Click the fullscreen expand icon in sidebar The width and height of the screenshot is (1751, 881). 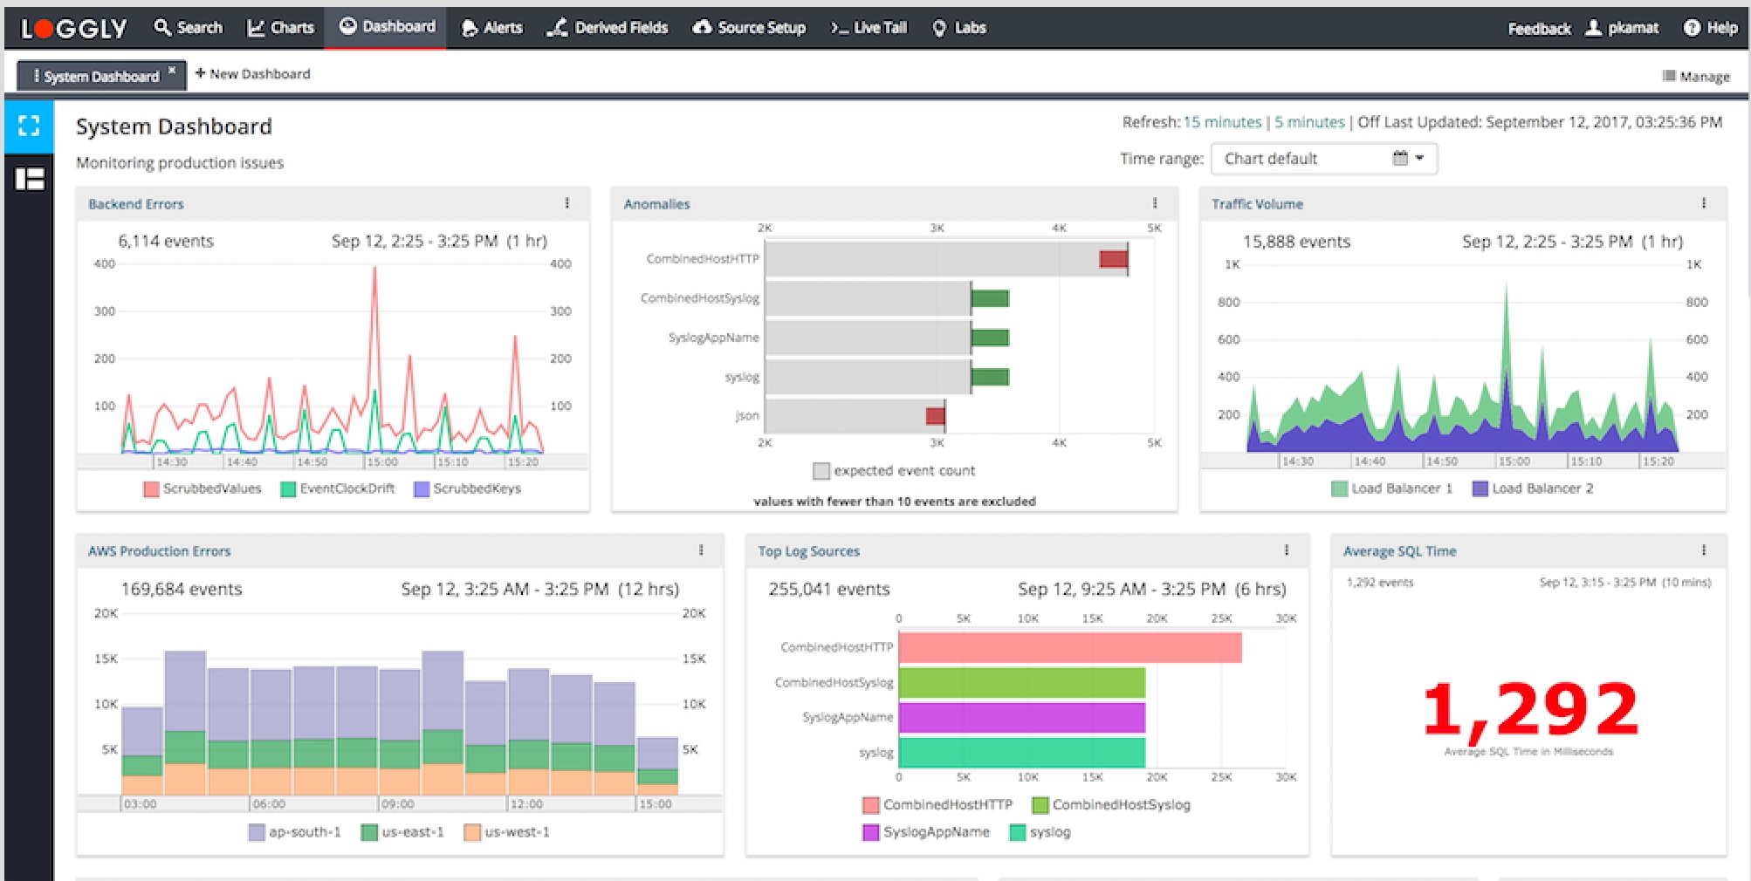pyautogui.click(x=29, y=126)
